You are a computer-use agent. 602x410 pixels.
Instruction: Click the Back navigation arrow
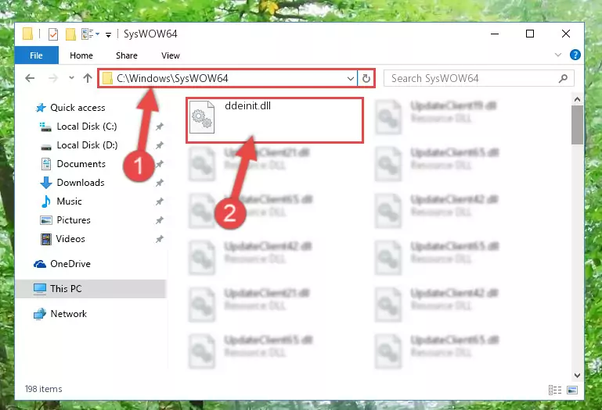click(30, 79)
